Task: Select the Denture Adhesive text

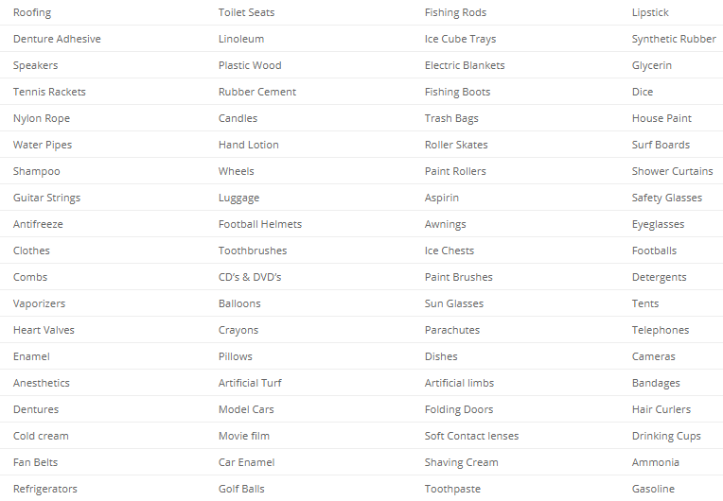Action: pyautogui.click(x=57, y=39)
